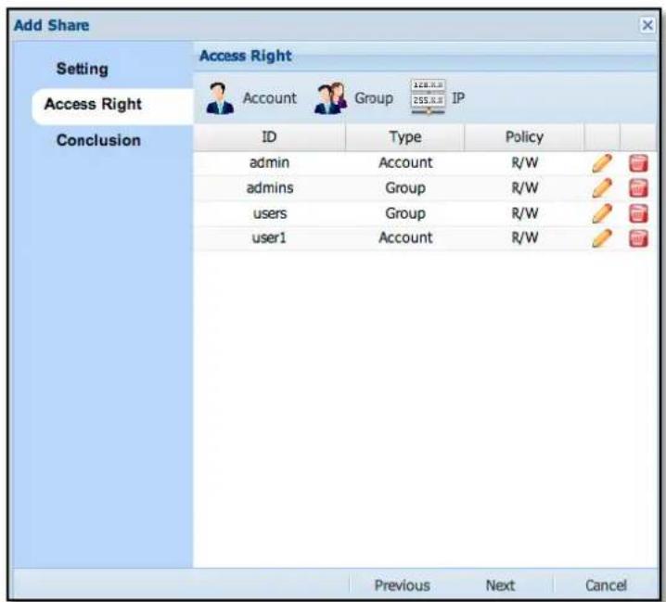
Task: Click the R/W policy cell for user1
Action: (x=525, y=237)
